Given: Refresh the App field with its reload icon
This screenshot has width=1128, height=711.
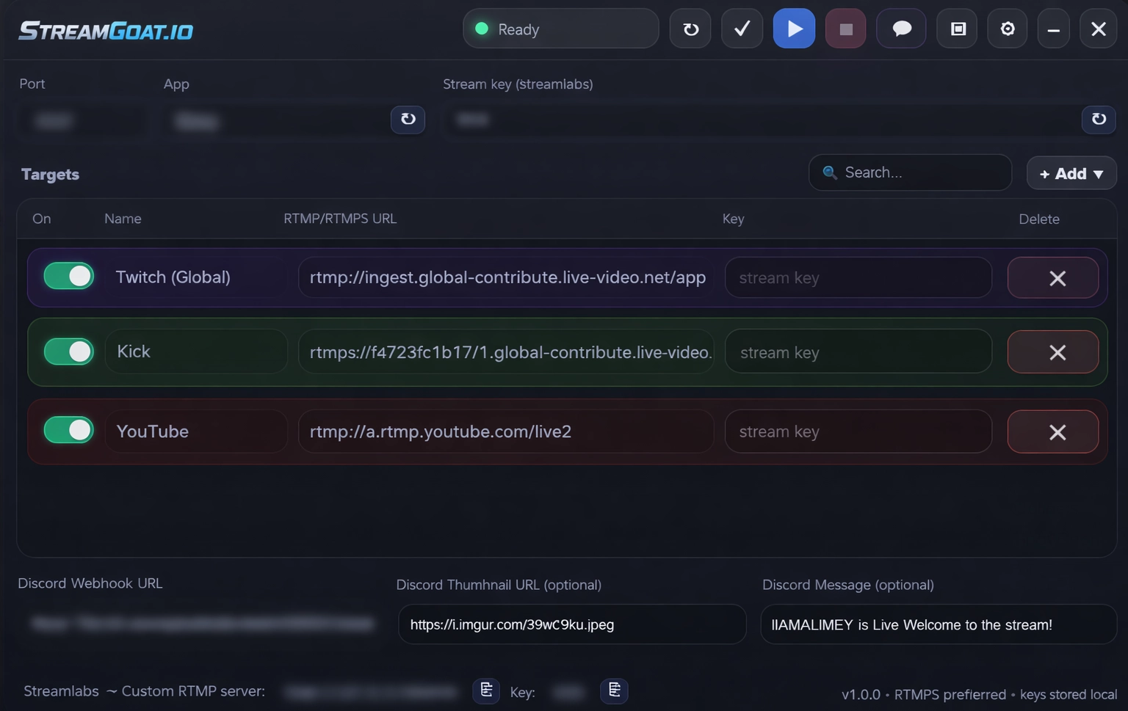Looking at the screenshot, I should [x=408, y=119].
